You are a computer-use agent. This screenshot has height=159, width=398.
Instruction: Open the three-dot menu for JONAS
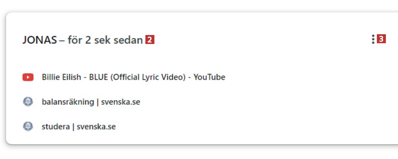[x=373, y=39]
